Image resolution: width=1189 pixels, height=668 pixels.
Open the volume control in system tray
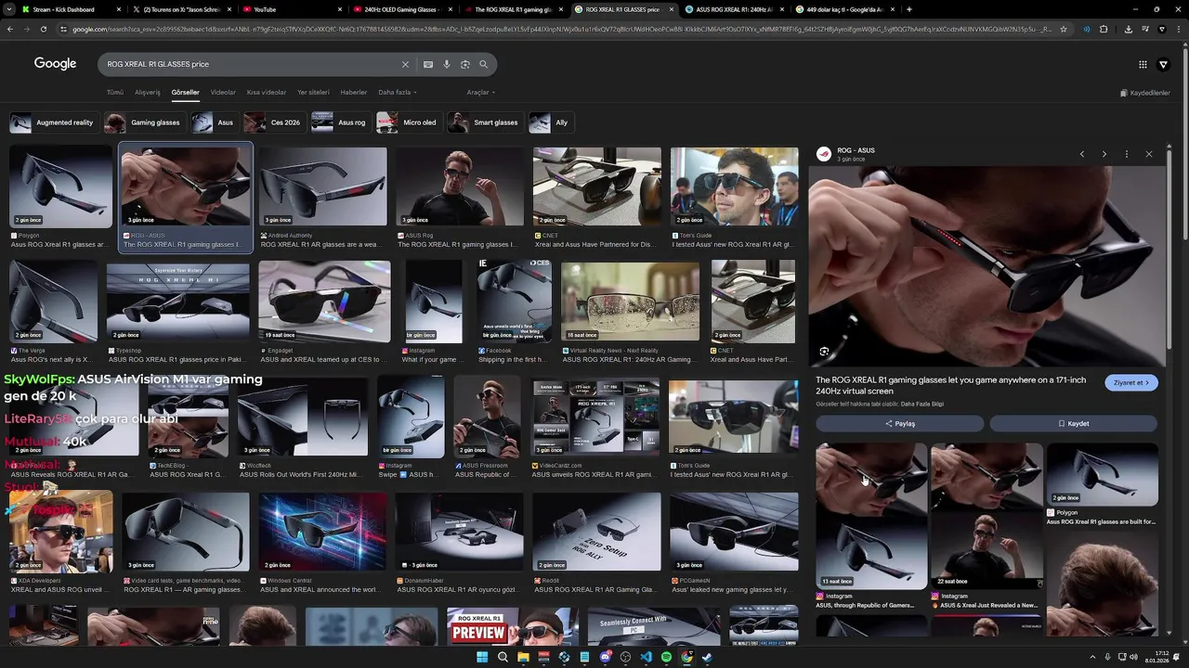tap(1134, 657)
